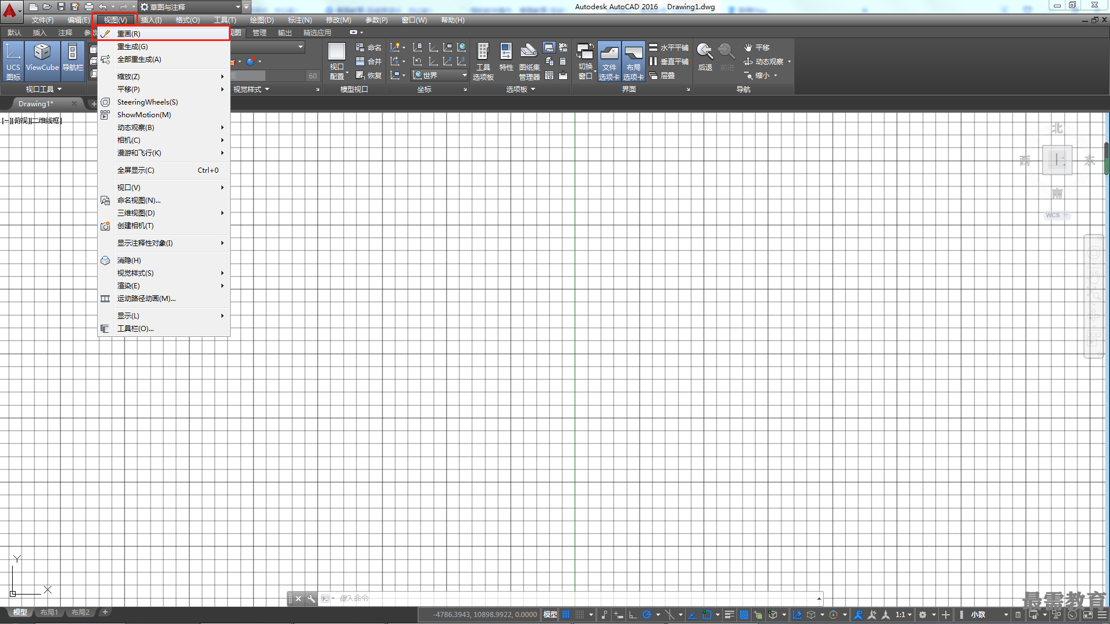Viewport: 1110px width, 624px height.
Task: Expand the palettes (选项板) panel dropdown
Action: pos(521,89)
